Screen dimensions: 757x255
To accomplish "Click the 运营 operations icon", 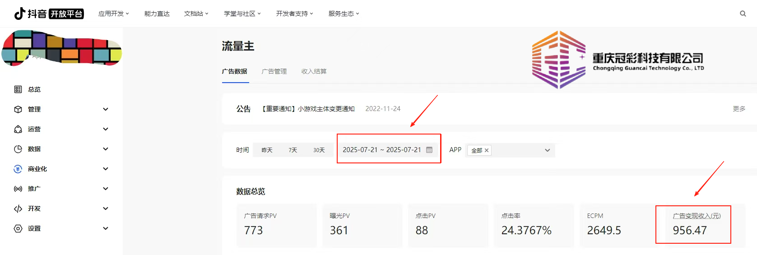I will tap(18, 129).
